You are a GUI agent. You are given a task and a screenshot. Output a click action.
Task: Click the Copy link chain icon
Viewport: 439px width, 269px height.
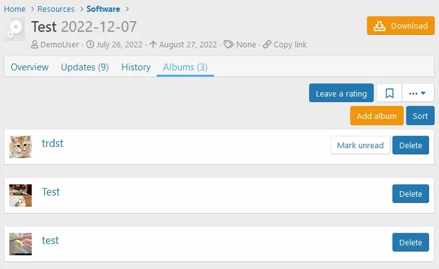(267, 44)
